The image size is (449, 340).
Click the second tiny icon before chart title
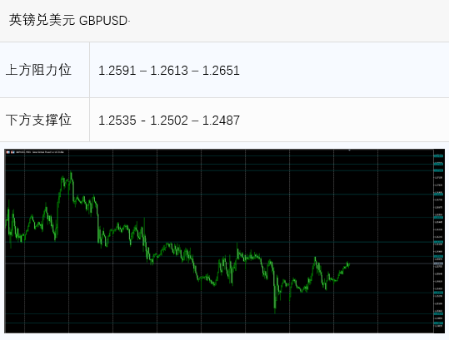click(x=12, y=152)
